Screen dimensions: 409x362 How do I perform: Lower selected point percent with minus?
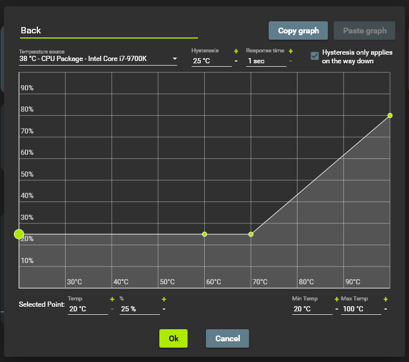pos(164,309)
